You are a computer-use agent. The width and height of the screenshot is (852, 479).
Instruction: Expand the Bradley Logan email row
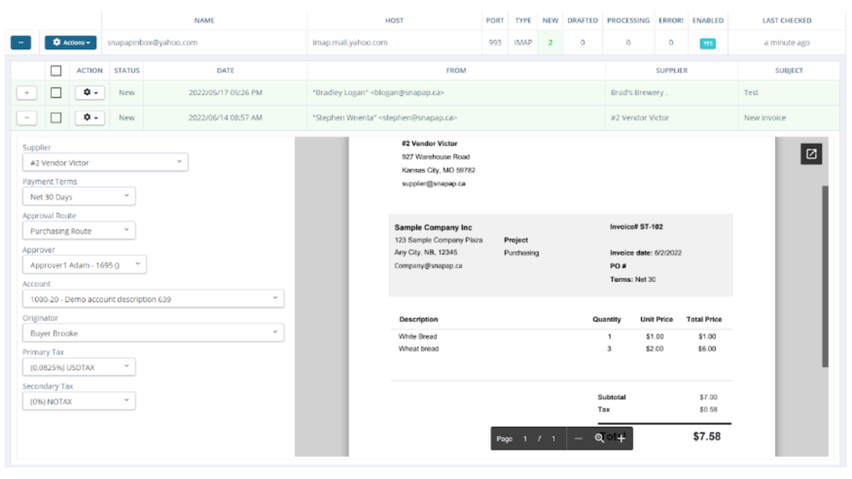point(27,93)
